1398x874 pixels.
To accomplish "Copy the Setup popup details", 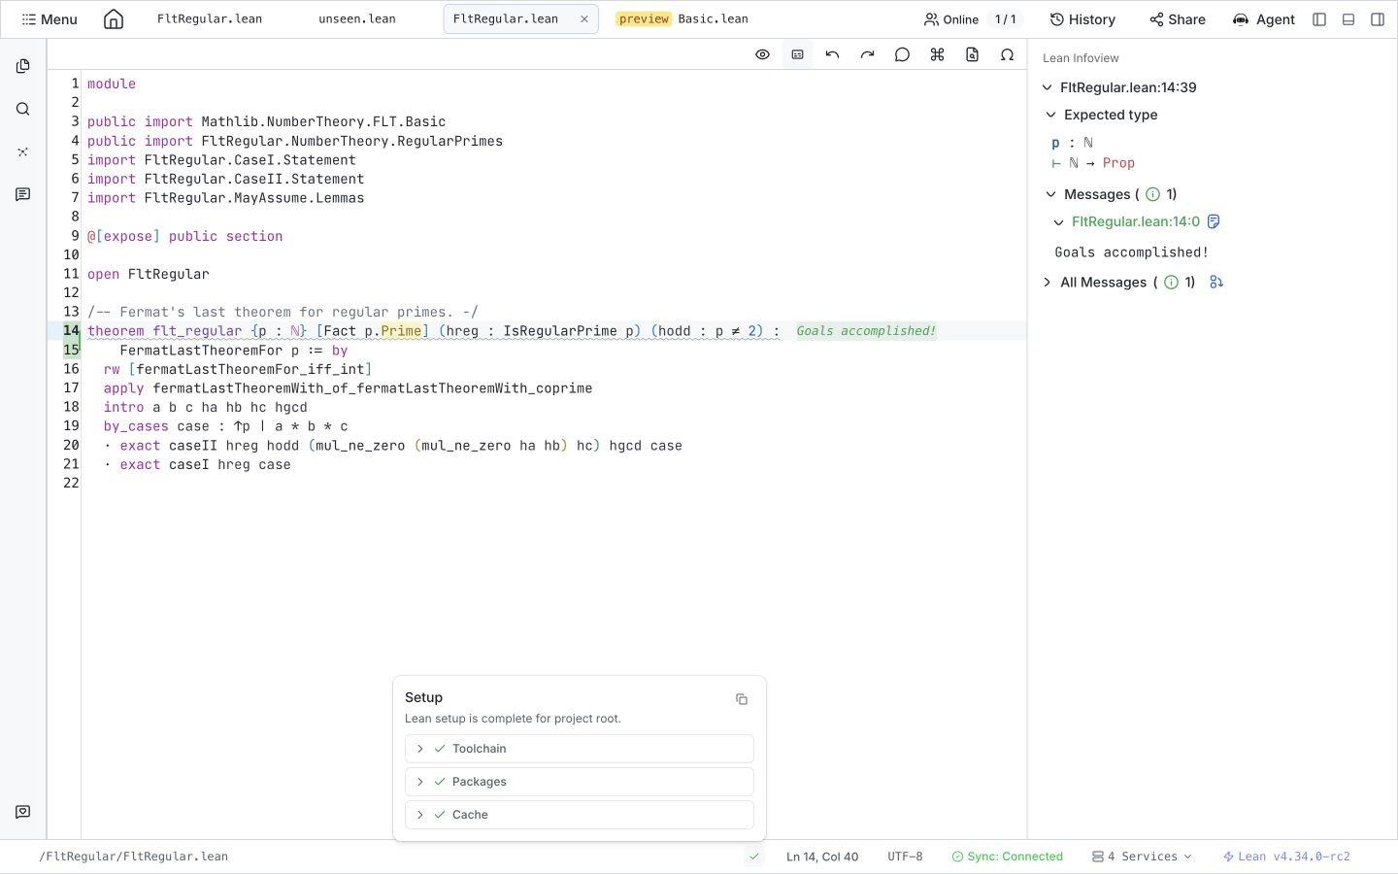I will 742,699.
